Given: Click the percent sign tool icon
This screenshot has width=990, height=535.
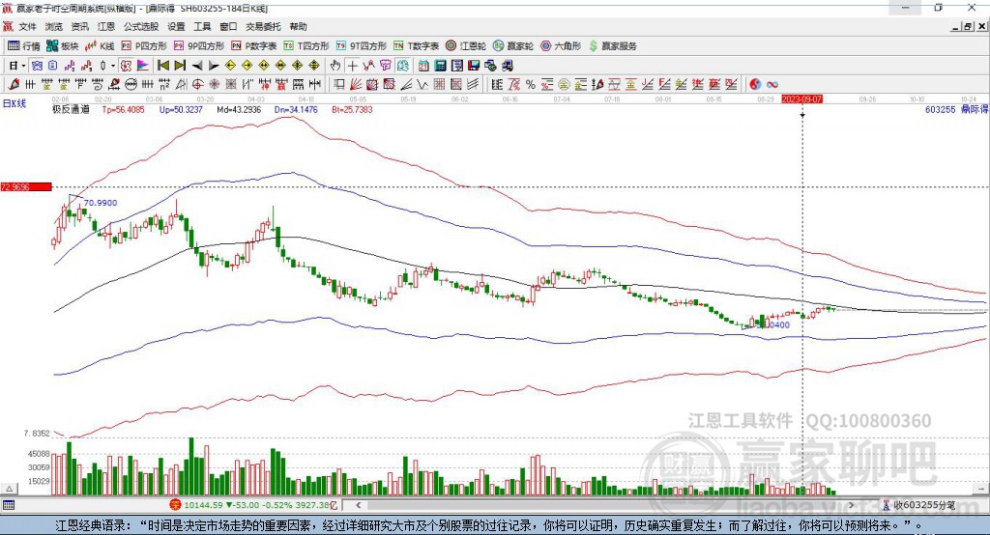Looking at the screenshot, I should [531, 84].
